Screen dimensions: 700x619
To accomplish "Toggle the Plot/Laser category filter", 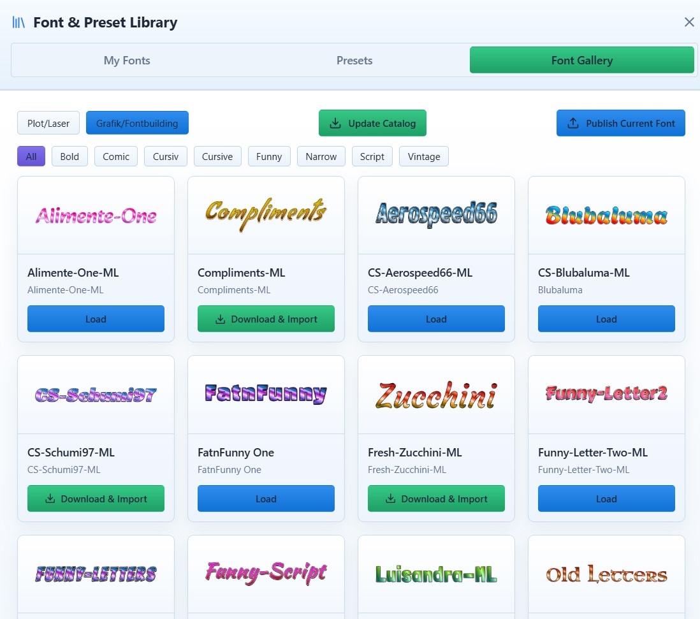I will point(48,123).
